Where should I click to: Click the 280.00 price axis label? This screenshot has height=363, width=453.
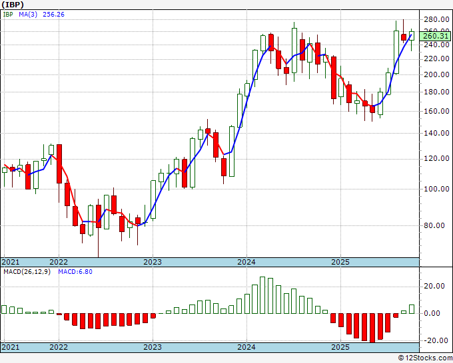[x=436, y=19]
